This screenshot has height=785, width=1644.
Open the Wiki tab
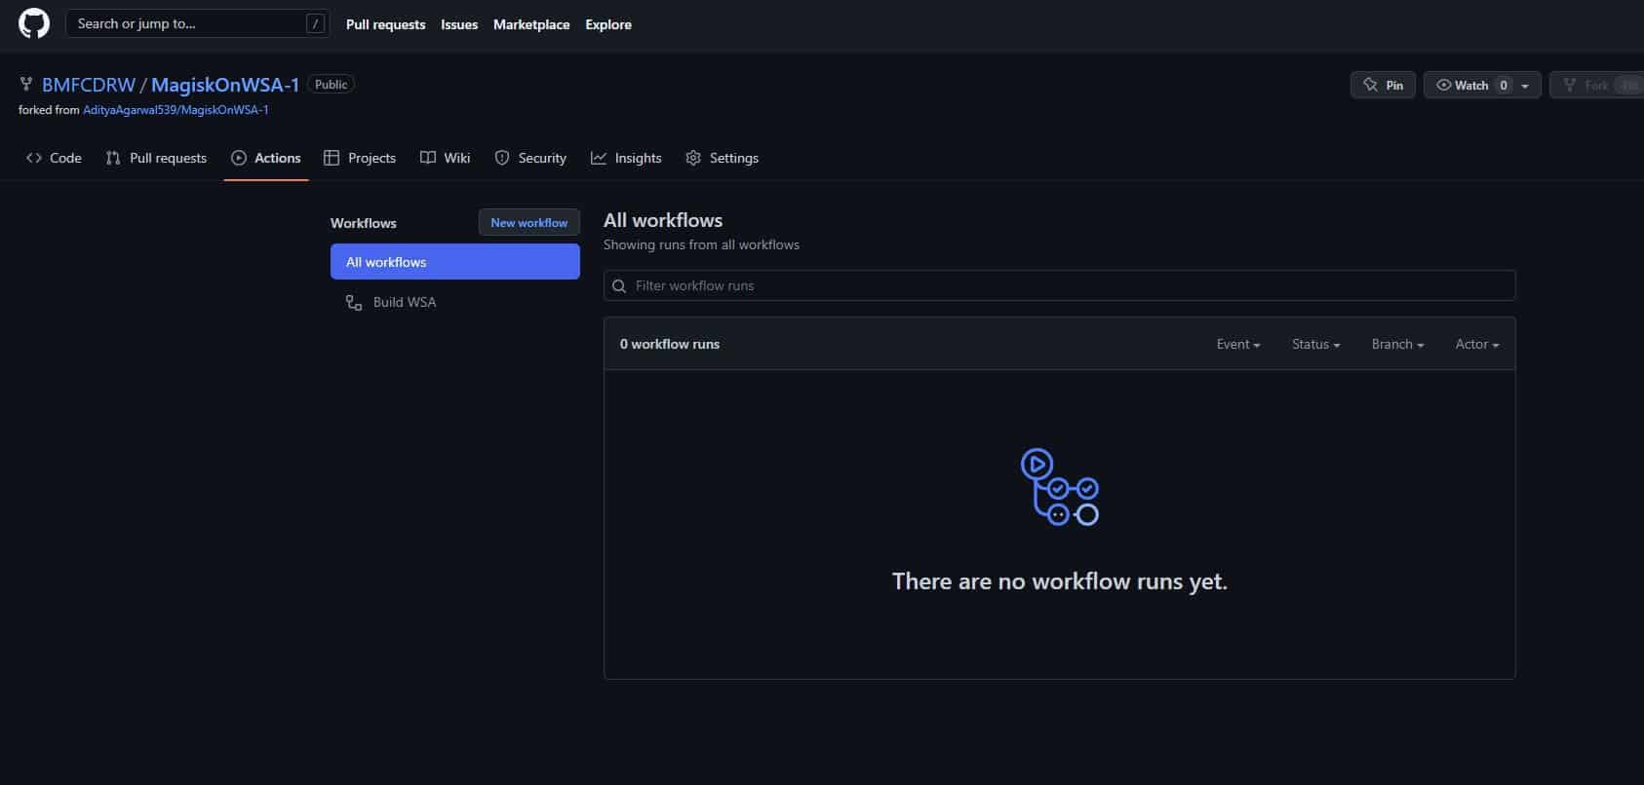(445, 158)
